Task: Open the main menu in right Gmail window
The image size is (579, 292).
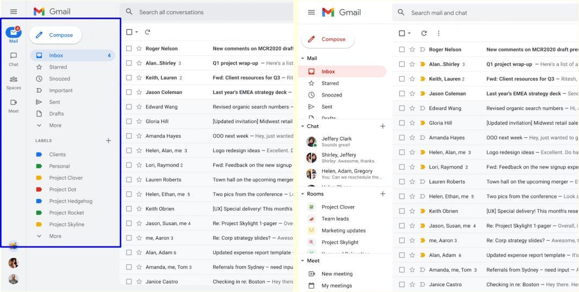Action: (311, 12)
